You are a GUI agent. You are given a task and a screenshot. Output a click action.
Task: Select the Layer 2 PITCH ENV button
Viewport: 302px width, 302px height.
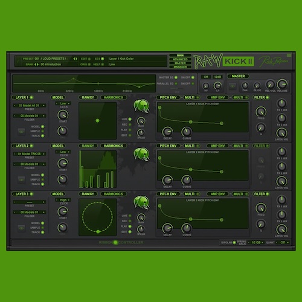(x=168, y=146)
